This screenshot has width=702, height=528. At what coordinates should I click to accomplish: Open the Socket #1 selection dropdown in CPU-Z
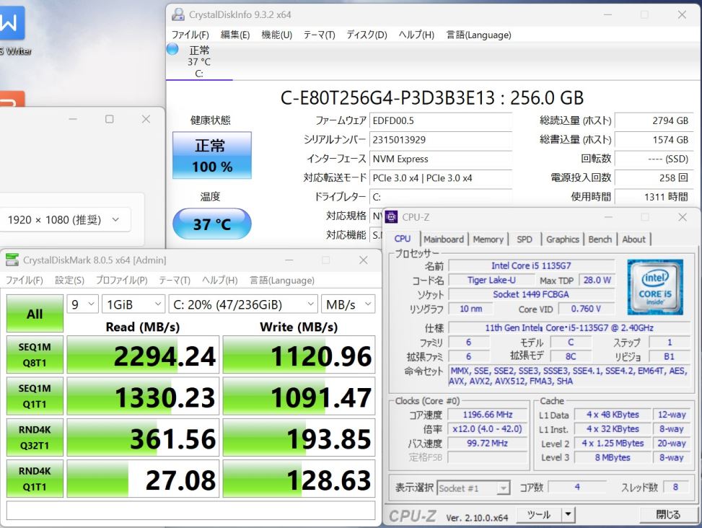coord(473,488)
